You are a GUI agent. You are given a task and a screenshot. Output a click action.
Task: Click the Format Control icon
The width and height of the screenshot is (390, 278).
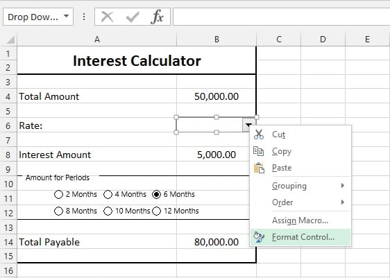259,237
